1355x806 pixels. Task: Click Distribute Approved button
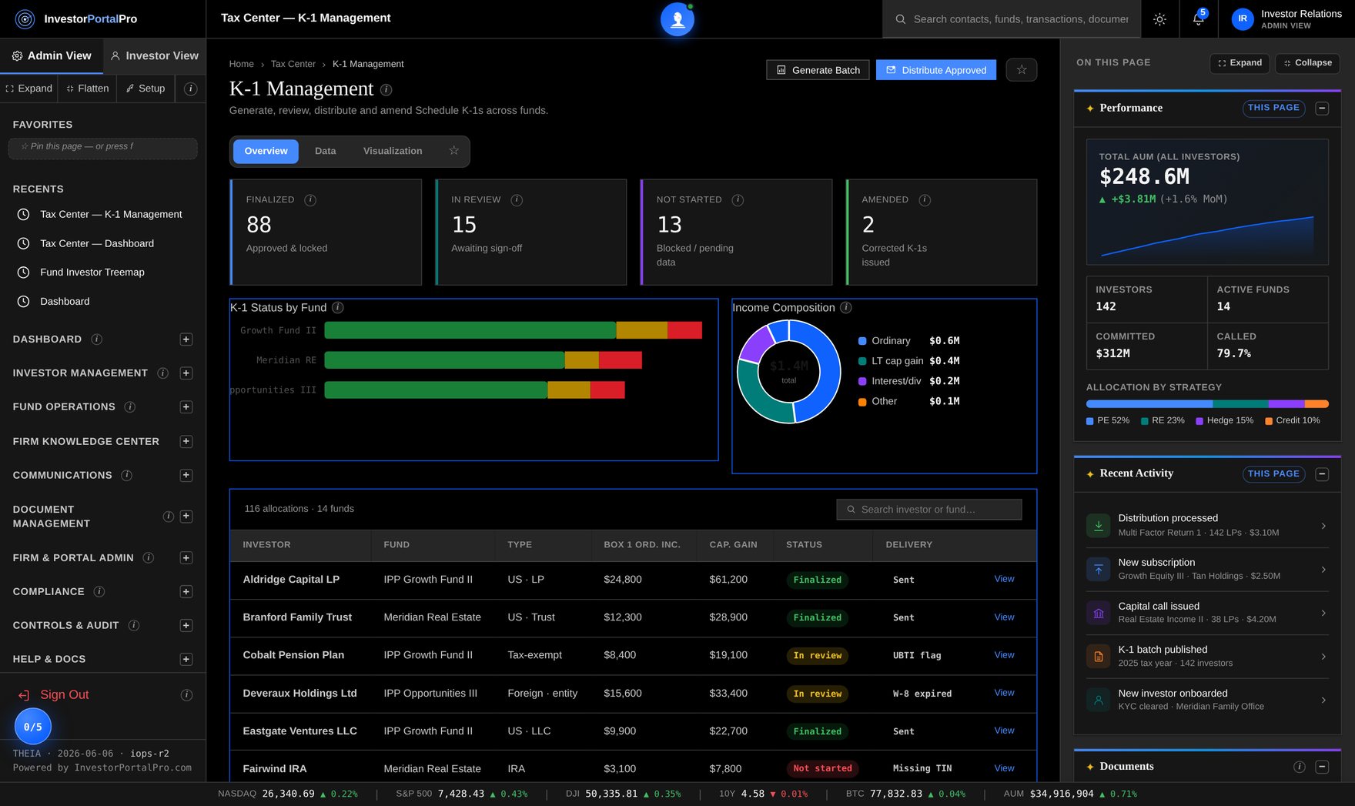click(x=936, y=70)
